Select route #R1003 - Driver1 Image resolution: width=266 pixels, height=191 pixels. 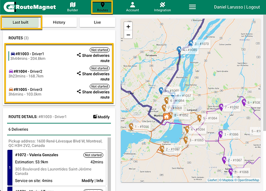point(30,54)
